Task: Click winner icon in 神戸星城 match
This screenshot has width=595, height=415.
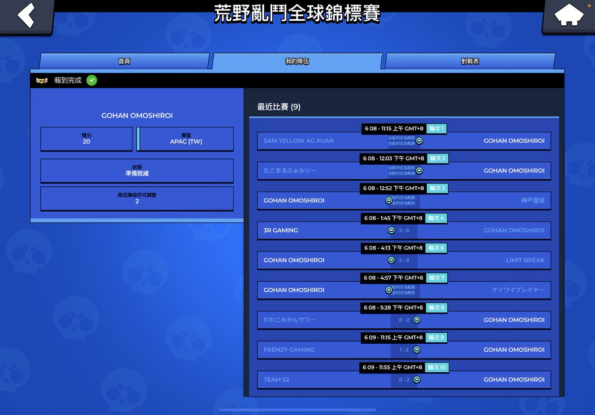Action: [x=389, y=201]
